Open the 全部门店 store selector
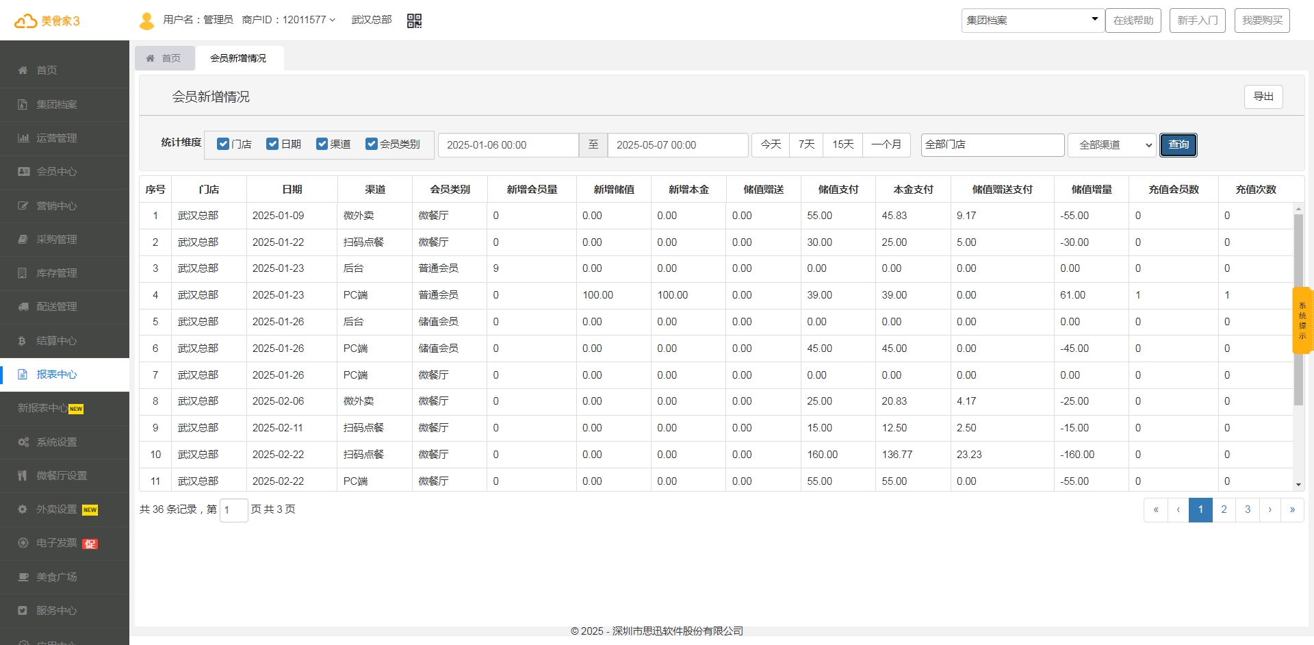The image size is (1314, 645). tap(992, 145)
